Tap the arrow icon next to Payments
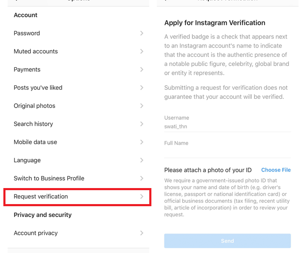307x253 pixels. pos(142,70)
